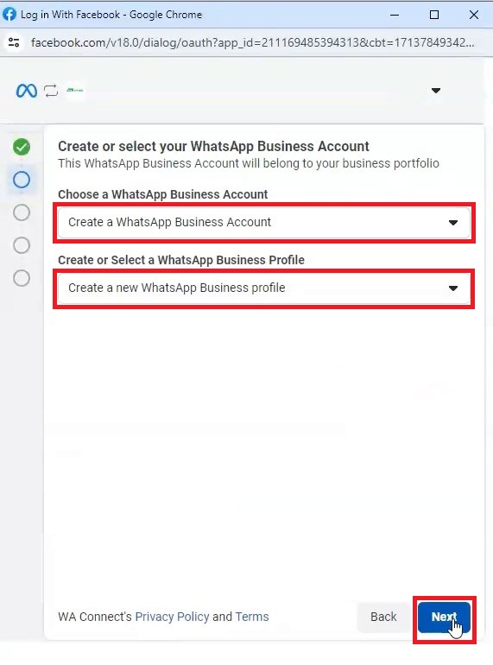Viewport: 493px width, 665px height.
Task: Click the Facebook favicon in title bar
Action: pos(9,15)
